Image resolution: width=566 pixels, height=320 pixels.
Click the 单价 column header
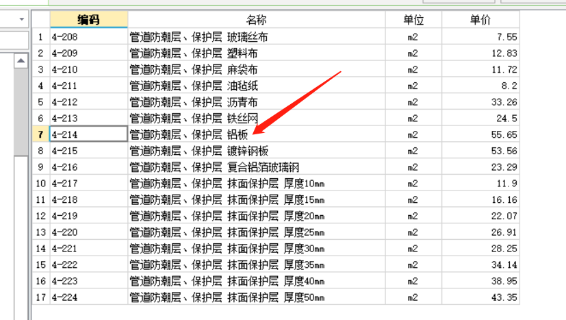coord(481,19)
